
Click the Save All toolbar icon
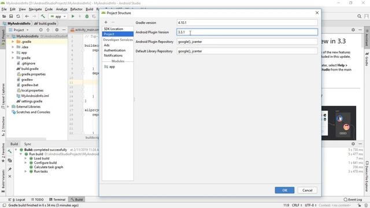11,16
